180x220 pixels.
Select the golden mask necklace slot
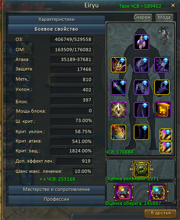(x=118, y=65)
